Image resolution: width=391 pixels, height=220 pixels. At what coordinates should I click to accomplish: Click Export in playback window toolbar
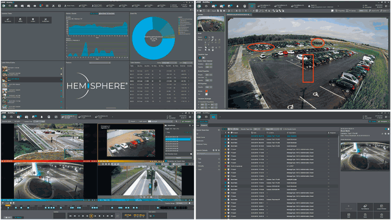click(x=133, y=121)
